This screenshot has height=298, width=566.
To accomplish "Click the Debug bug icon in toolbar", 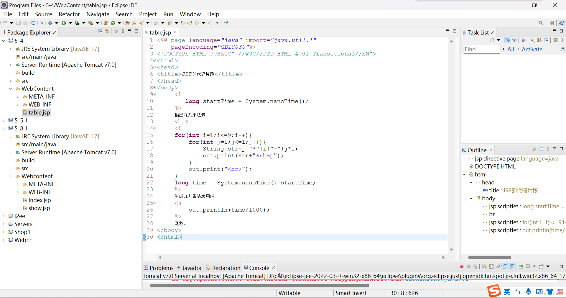I will (50, 23).
